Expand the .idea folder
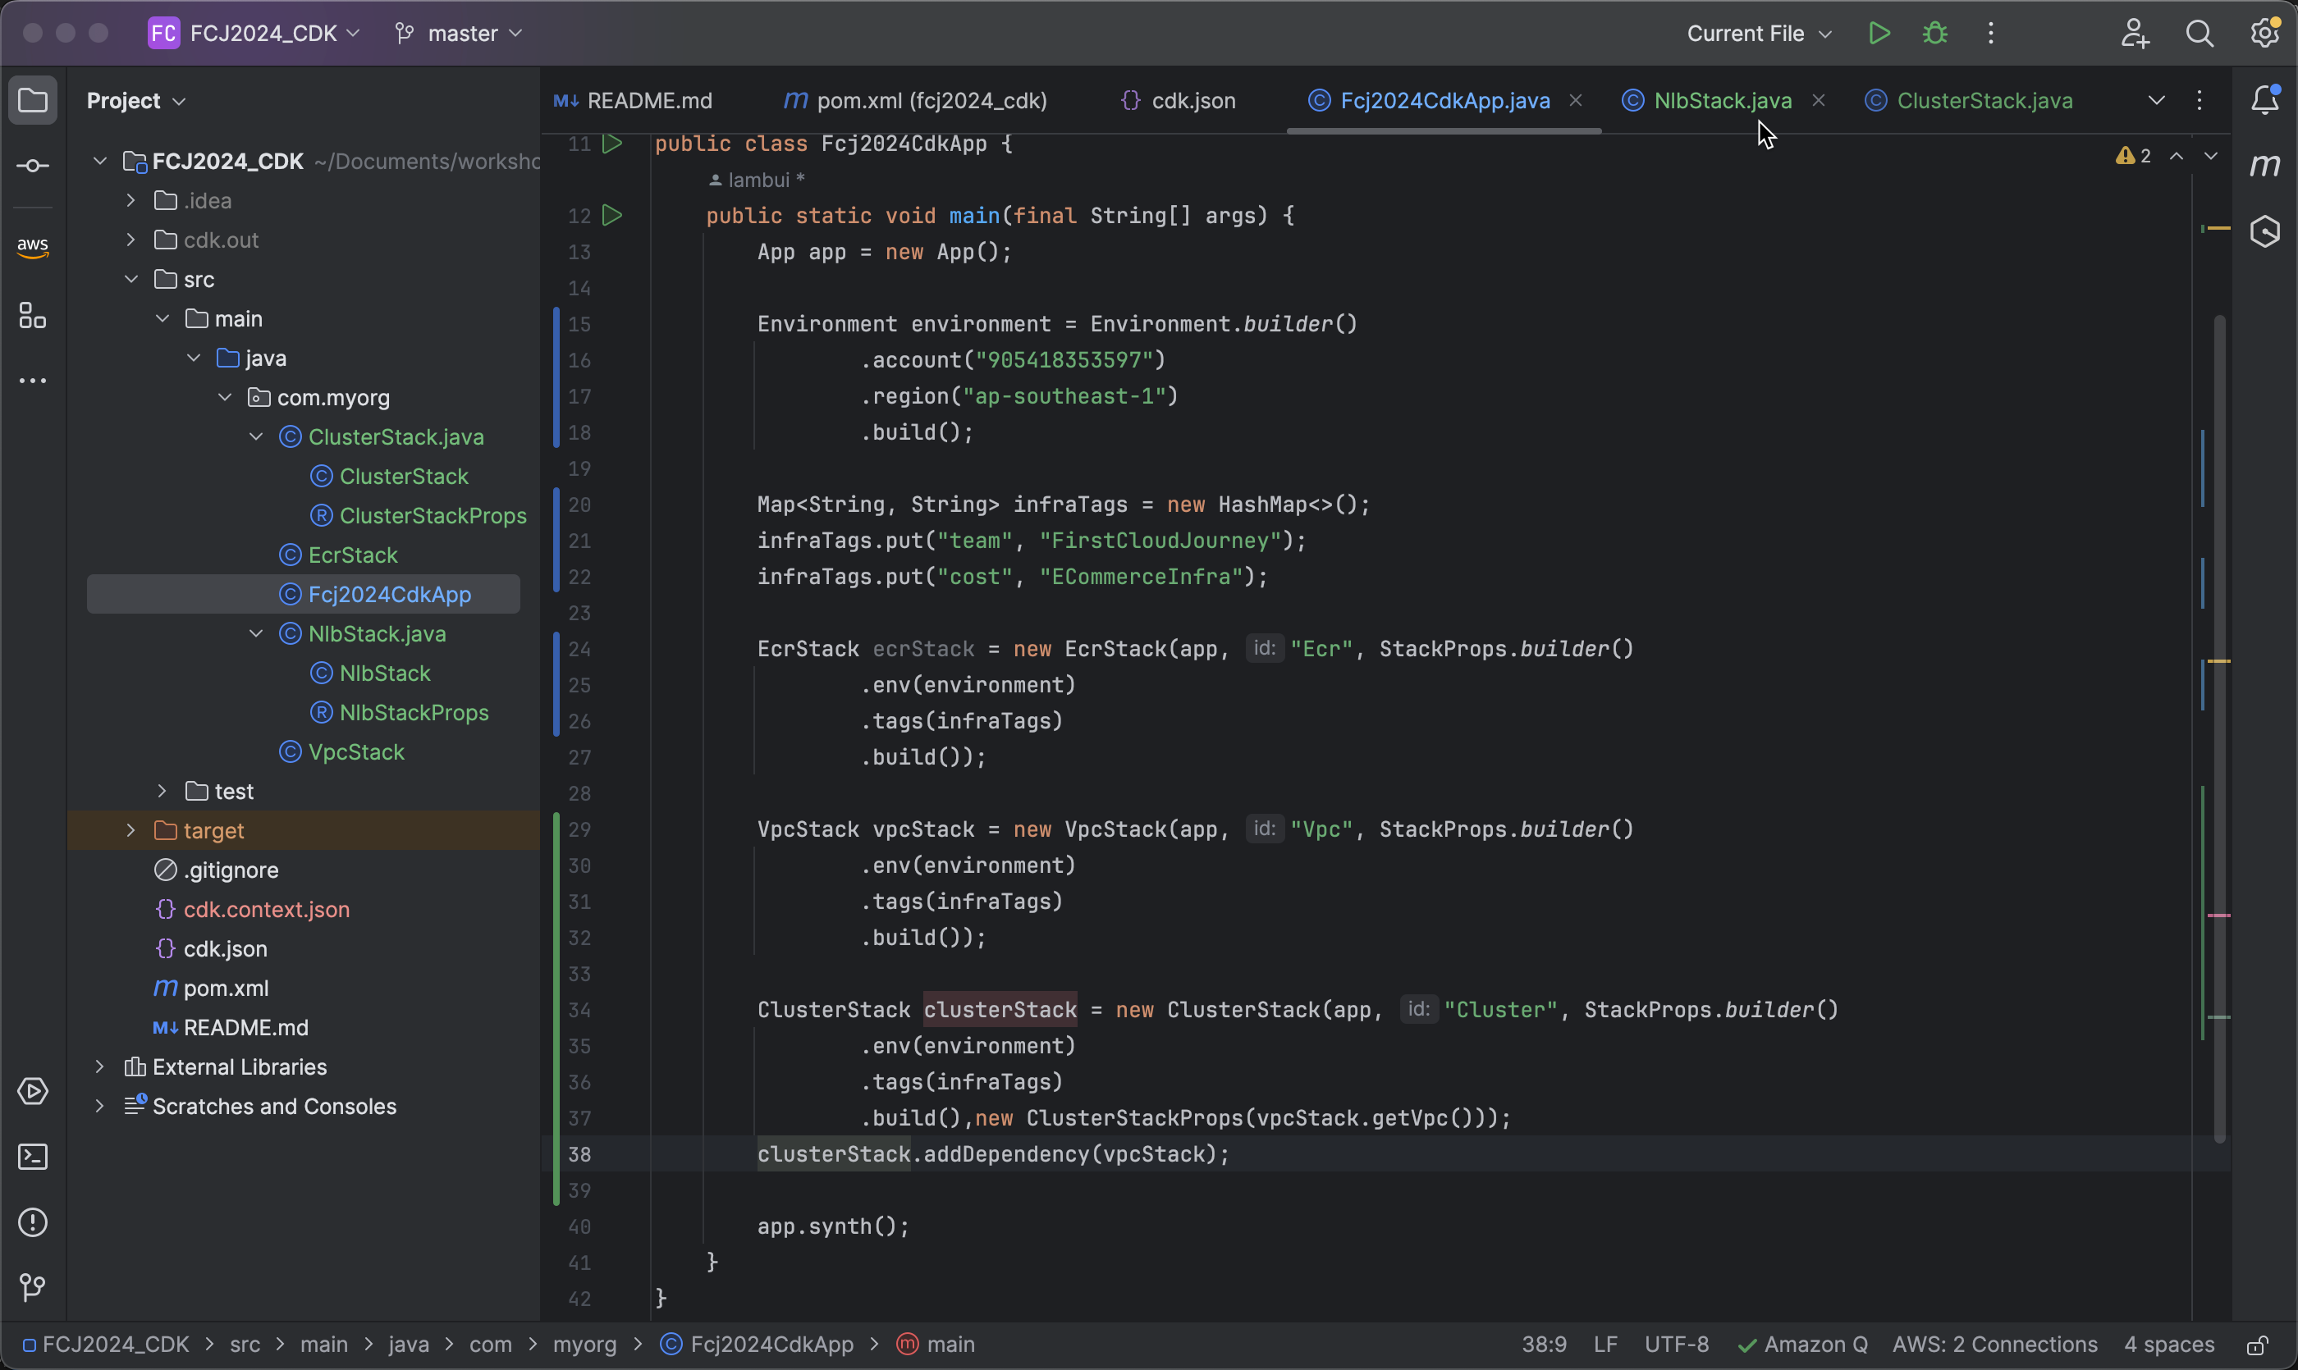Screen dimensions: 2298x1370 click(x=131, y=199)
